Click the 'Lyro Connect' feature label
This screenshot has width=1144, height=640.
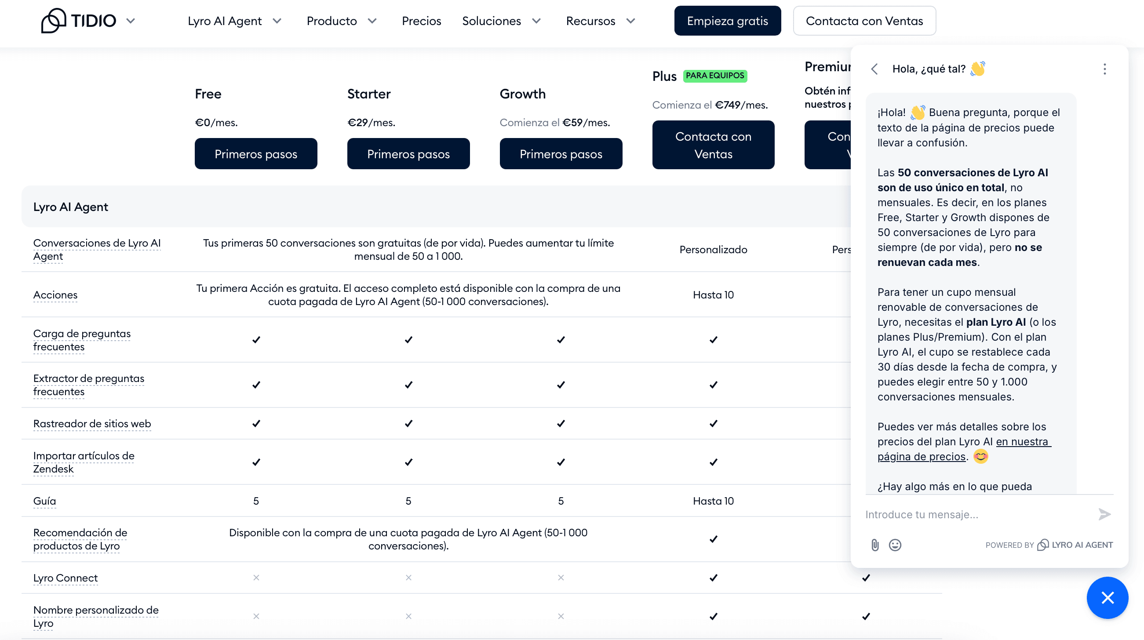65,578
